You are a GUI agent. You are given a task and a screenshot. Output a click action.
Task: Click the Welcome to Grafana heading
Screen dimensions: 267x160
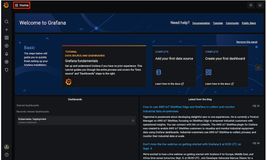(x=43, y=23)
